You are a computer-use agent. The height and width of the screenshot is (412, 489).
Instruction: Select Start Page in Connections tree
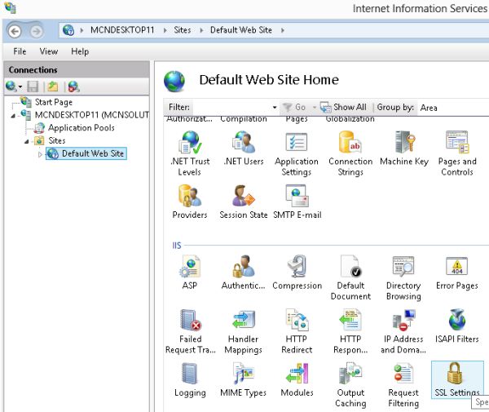tap(54, 102)
